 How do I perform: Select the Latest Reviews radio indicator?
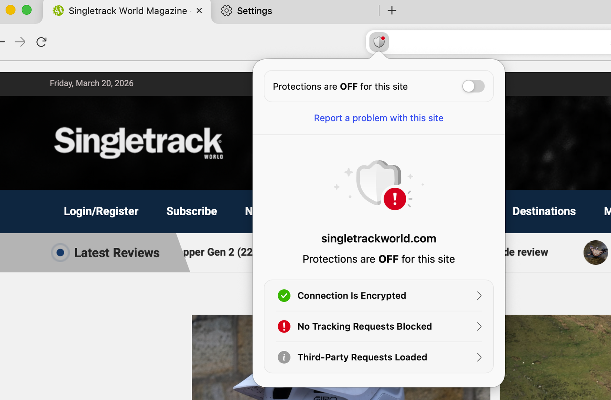60,253
